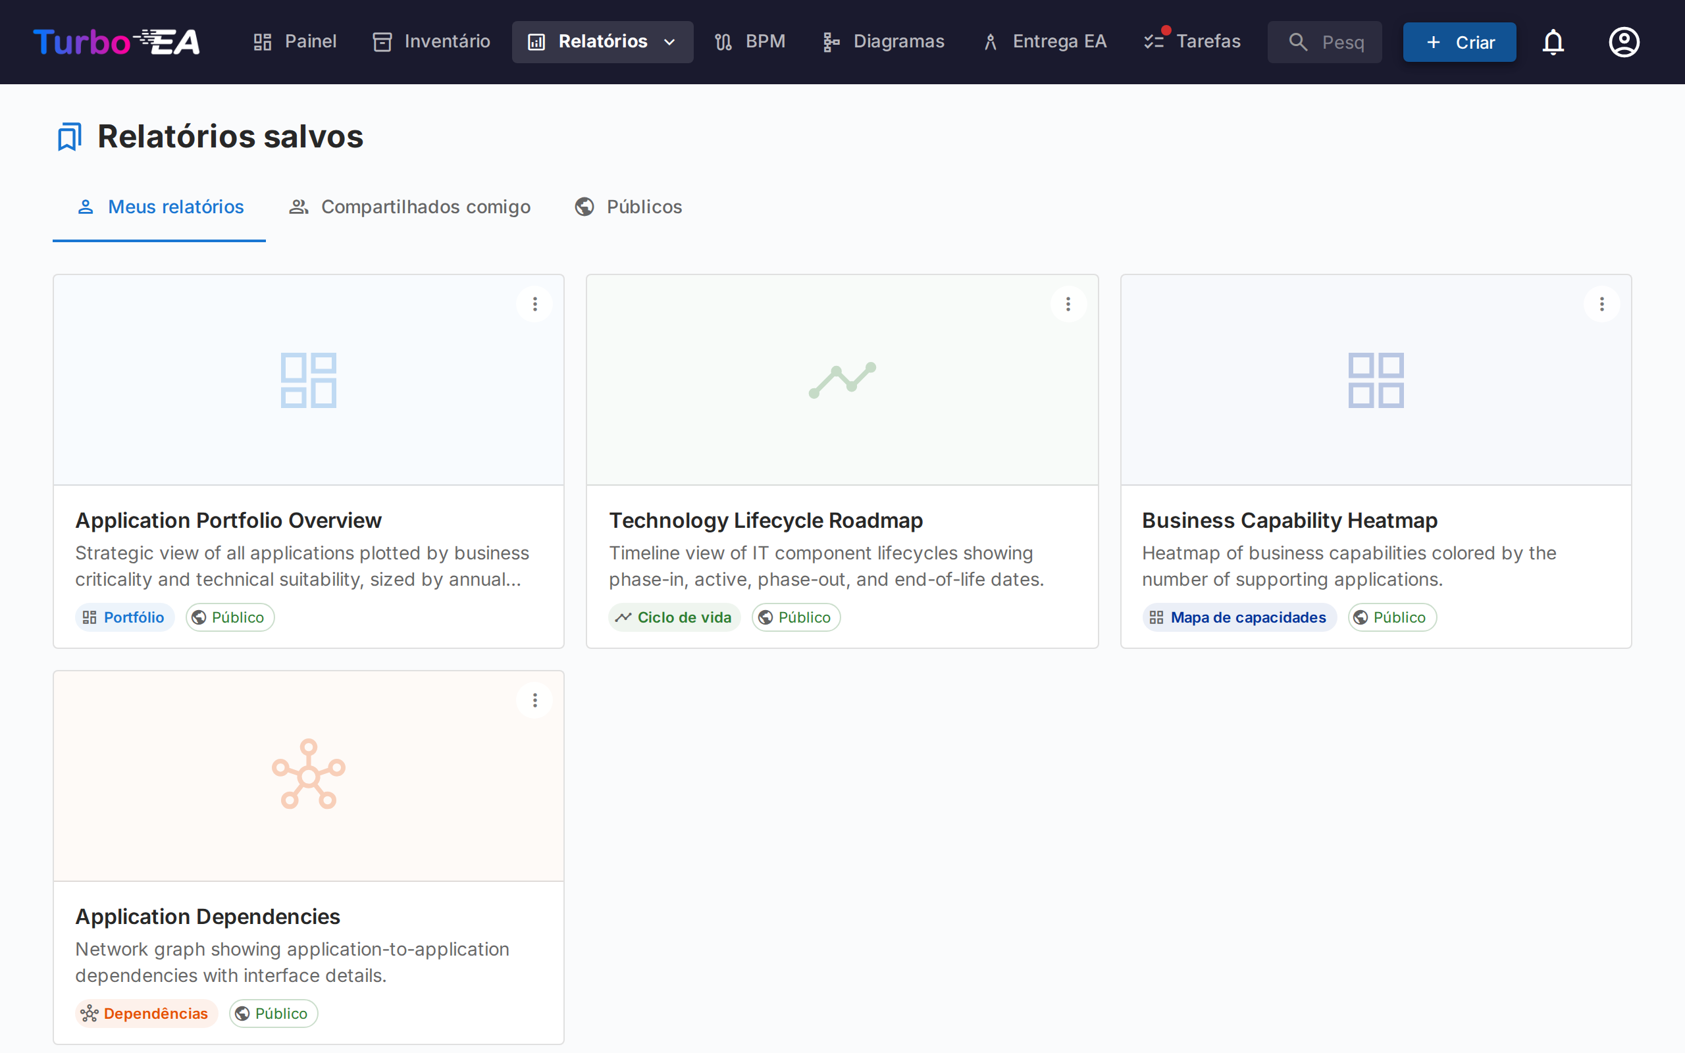
Task: Open Business Capability Heatmap kebab menu
Action: [x=1601, y=304]
